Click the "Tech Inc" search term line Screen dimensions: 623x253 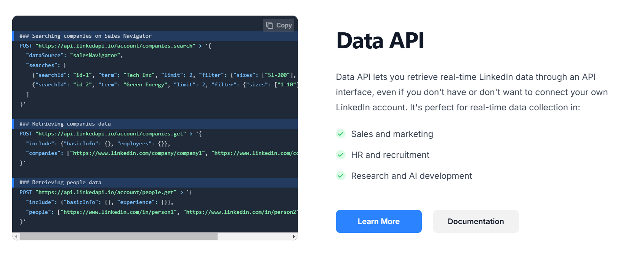pyautogui.click(x=165, y=75)
